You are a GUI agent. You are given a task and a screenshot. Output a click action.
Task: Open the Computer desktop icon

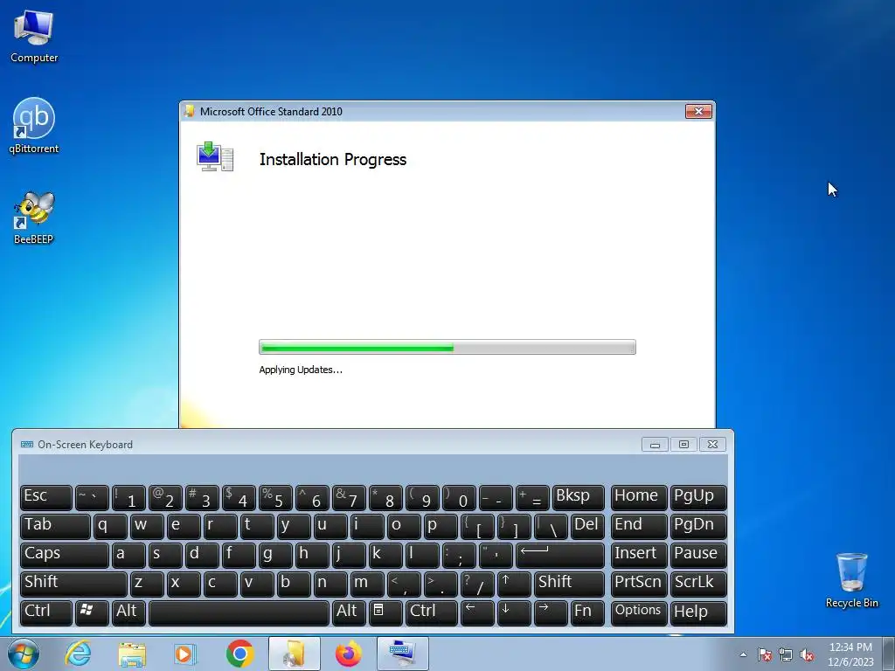pos(34,37)
